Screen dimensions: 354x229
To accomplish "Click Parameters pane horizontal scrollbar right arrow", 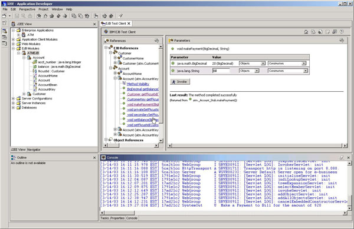I will (x=345, y=145).
